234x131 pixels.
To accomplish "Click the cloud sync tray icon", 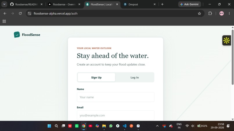I will tap(171, 126).
